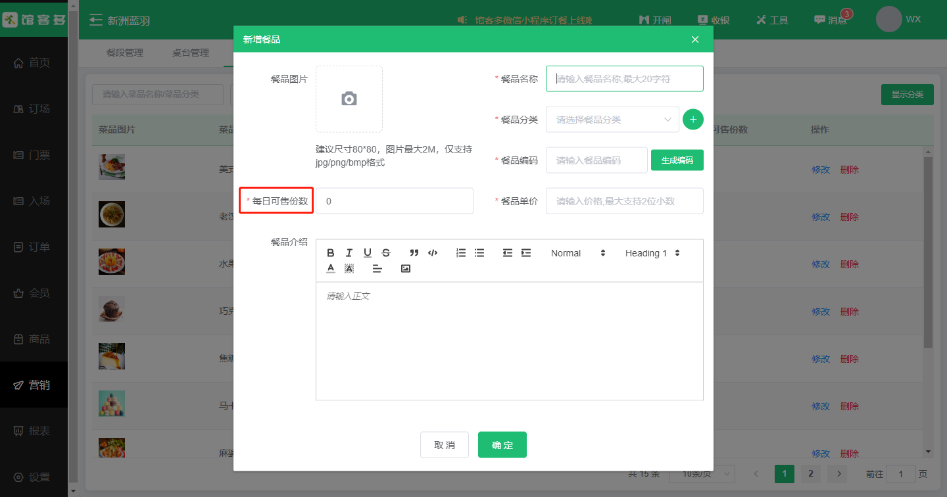Viewport: 947px width, 497px height.
Task: Toggle italic formatting in the editor
Action: coord(349,253)
